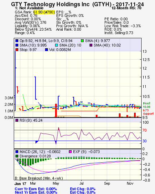155x194 pixels.
Task: Click the Sep axis label
Action: point(107,183)
